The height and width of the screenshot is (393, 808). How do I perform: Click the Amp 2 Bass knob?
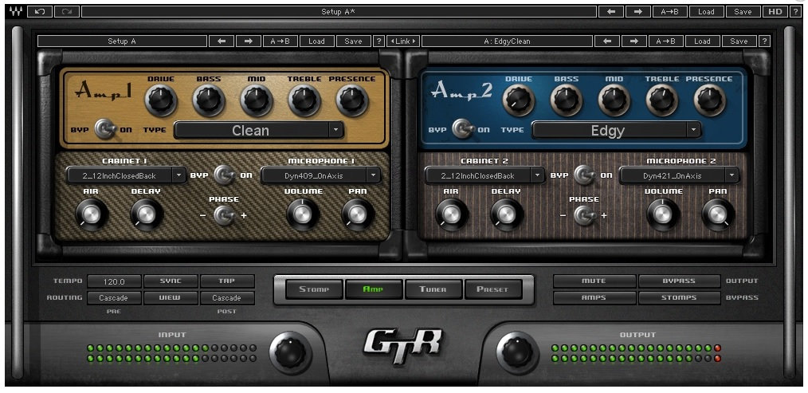pyautogui.click(x=567, y=100)
